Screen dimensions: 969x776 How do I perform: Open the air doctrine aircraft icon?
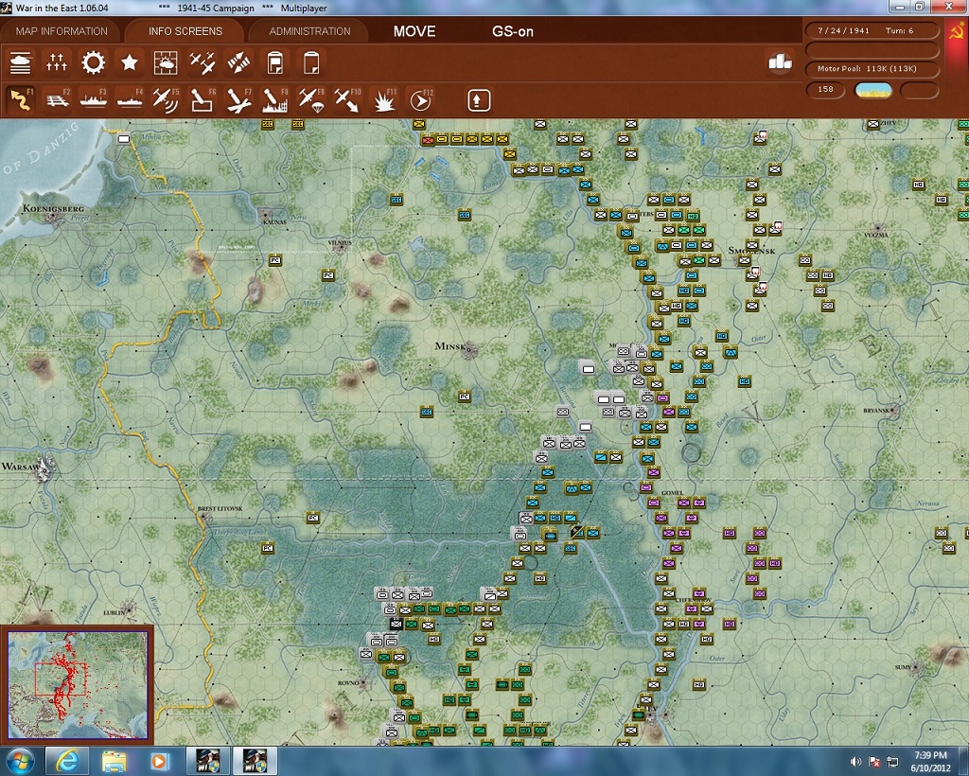203,63
